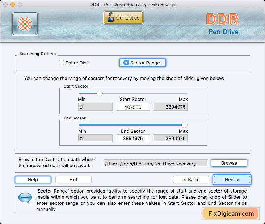The image size is (265, 224).
Task: Go to previous step with Back
Action: [x=191, y=179]
